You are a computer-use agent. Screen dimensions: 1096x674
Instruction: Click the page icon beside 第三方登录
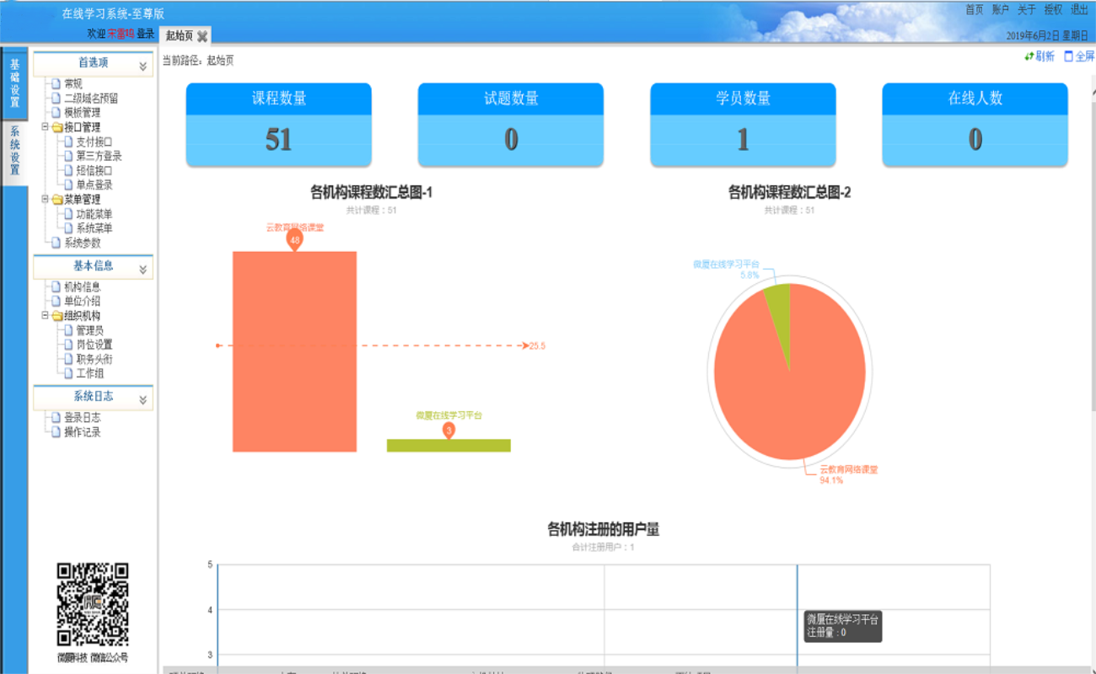(68, 156)
